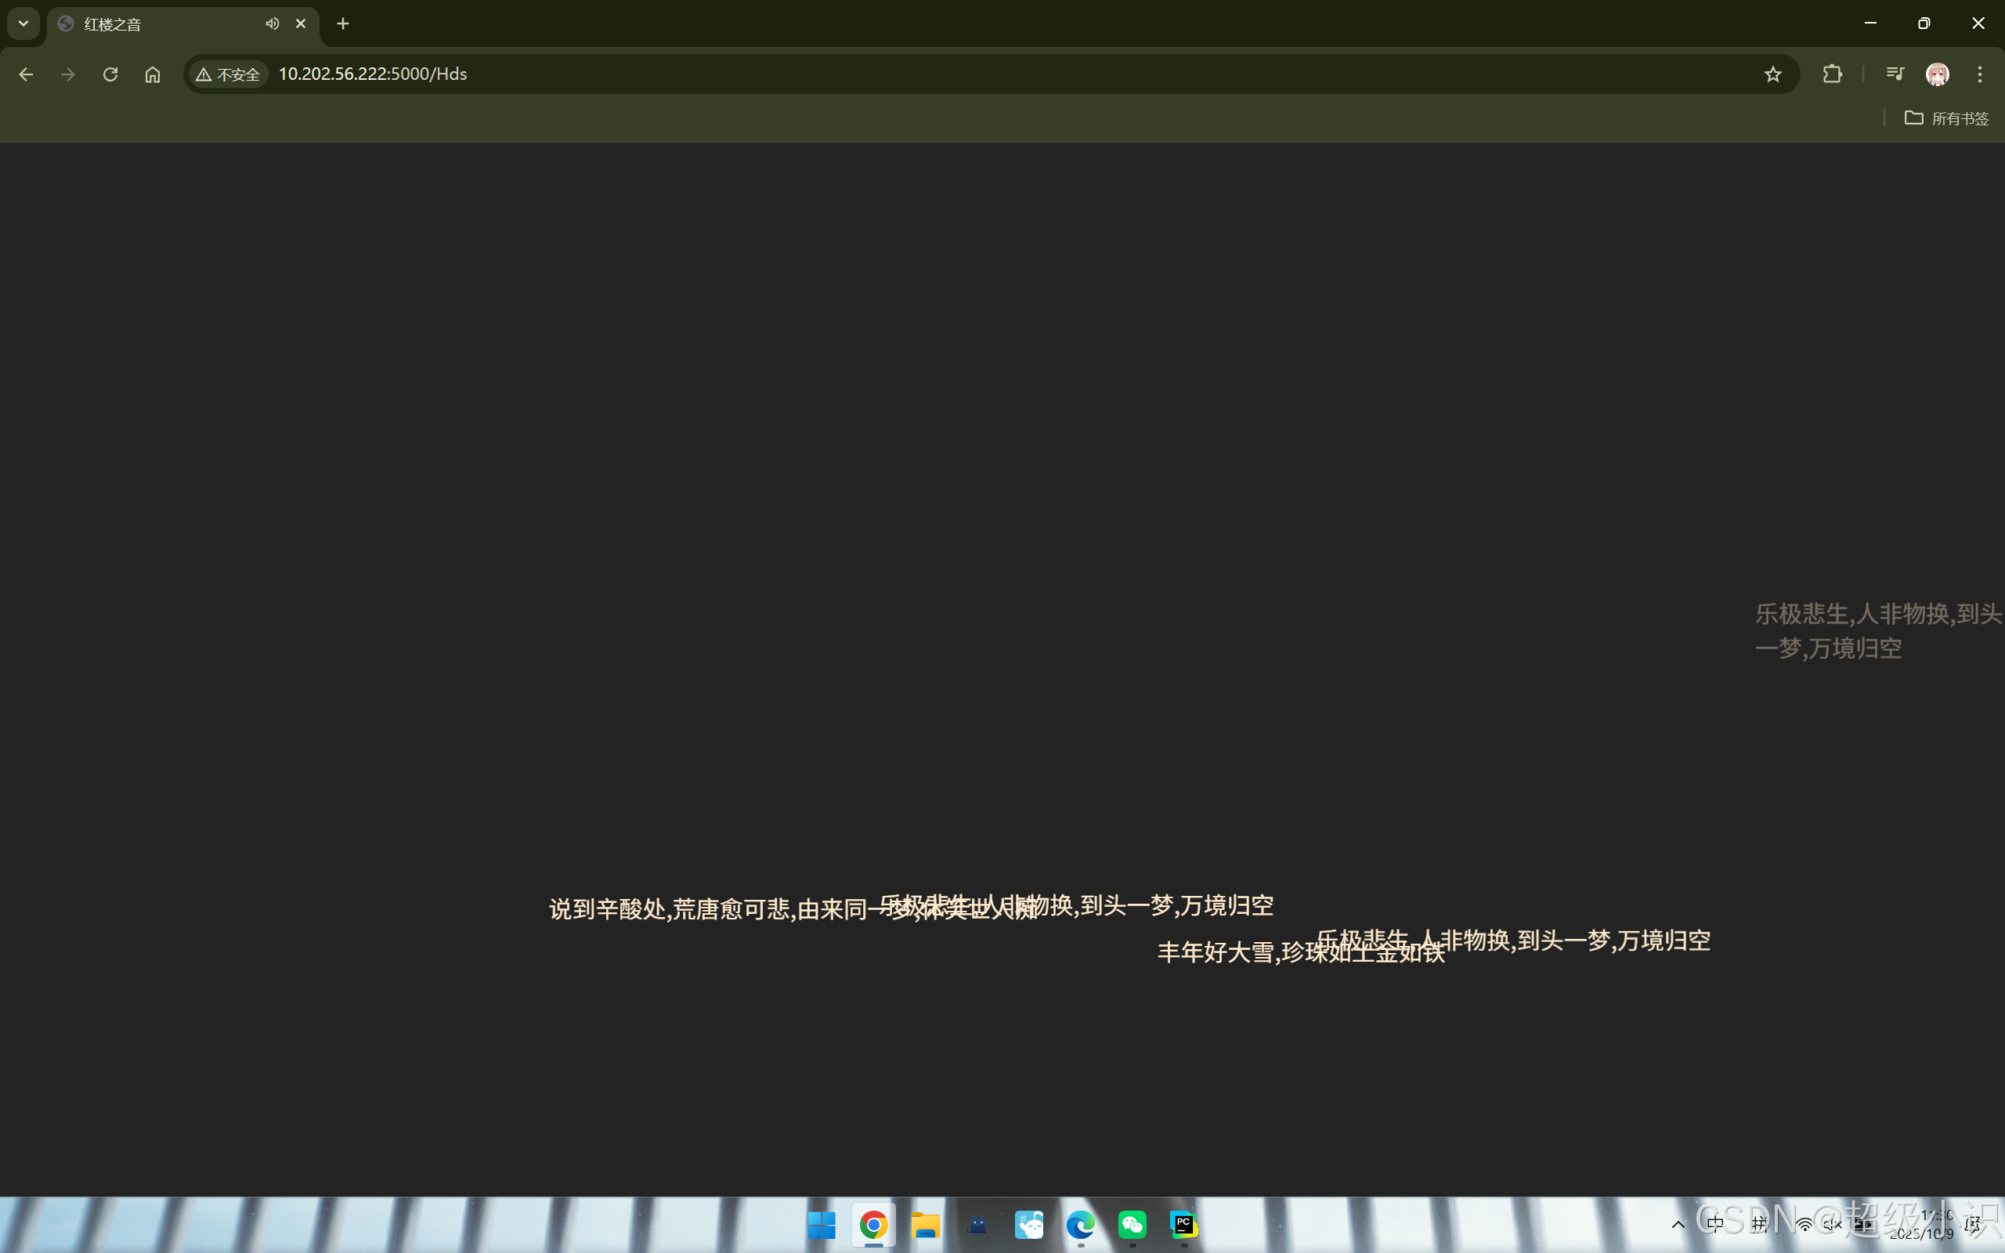This screenshot has height=1253, width=2005.
Task: Expand the tab search dropdown arrow
Action: click(x=23, y=24)
